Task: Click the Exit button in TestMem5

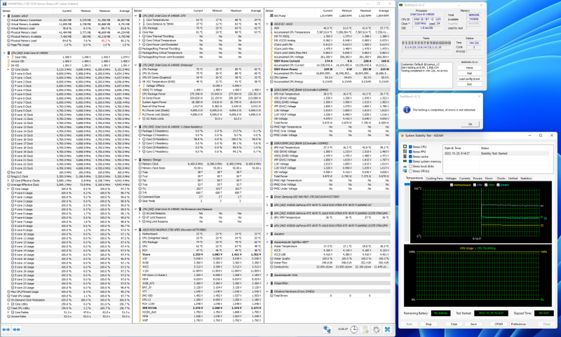Action: point(469,84)
